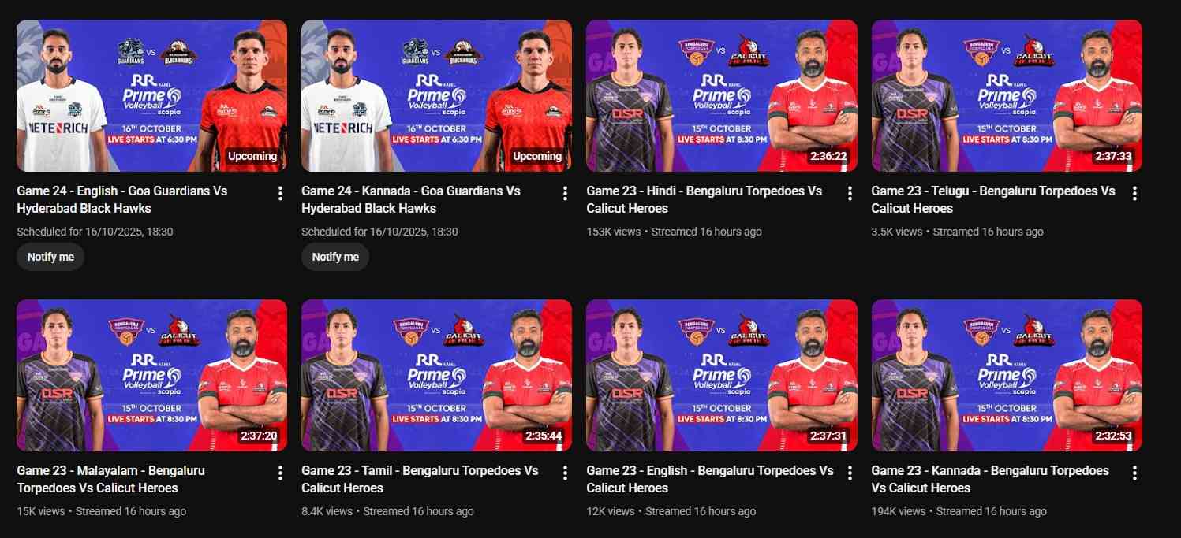This screenshot has height=538, width=1181.
Task: Open more actions for Game 23 English video
Action: pos(850,473)
